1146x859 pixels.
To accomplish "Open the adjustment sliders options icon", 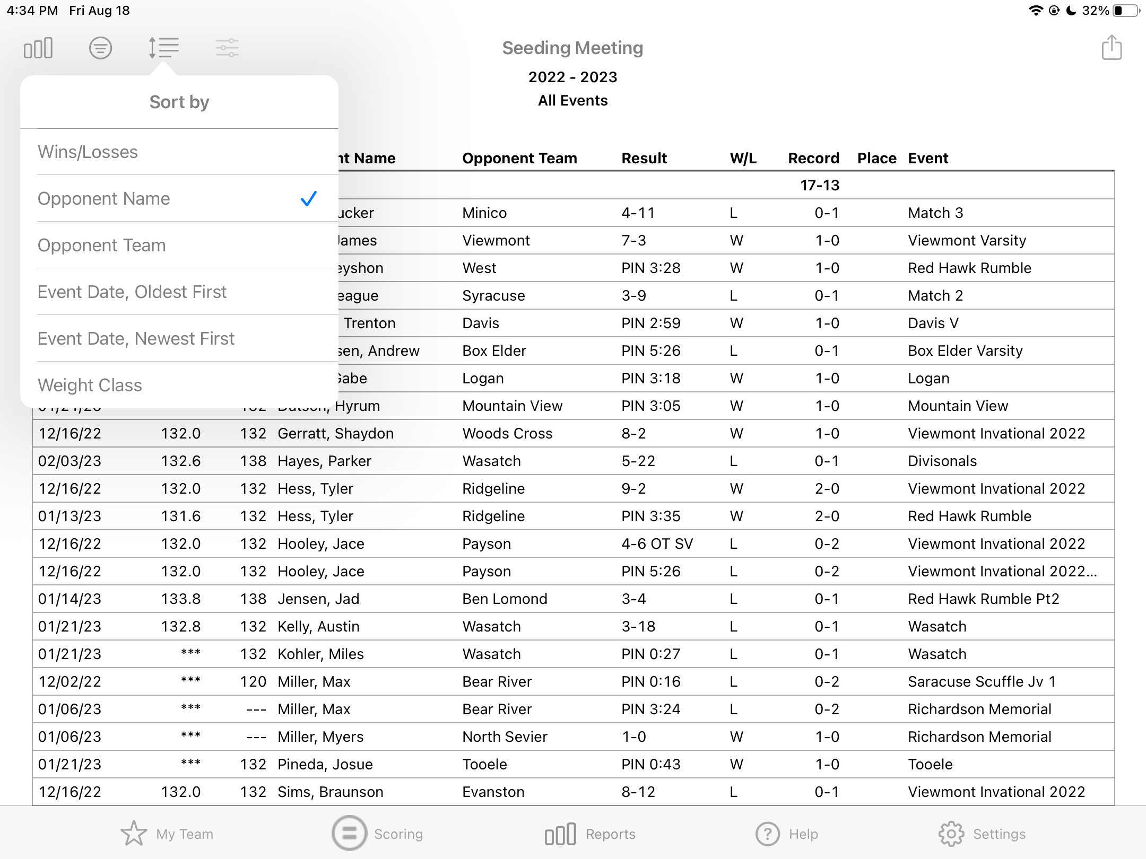I will tap(227, 48).
